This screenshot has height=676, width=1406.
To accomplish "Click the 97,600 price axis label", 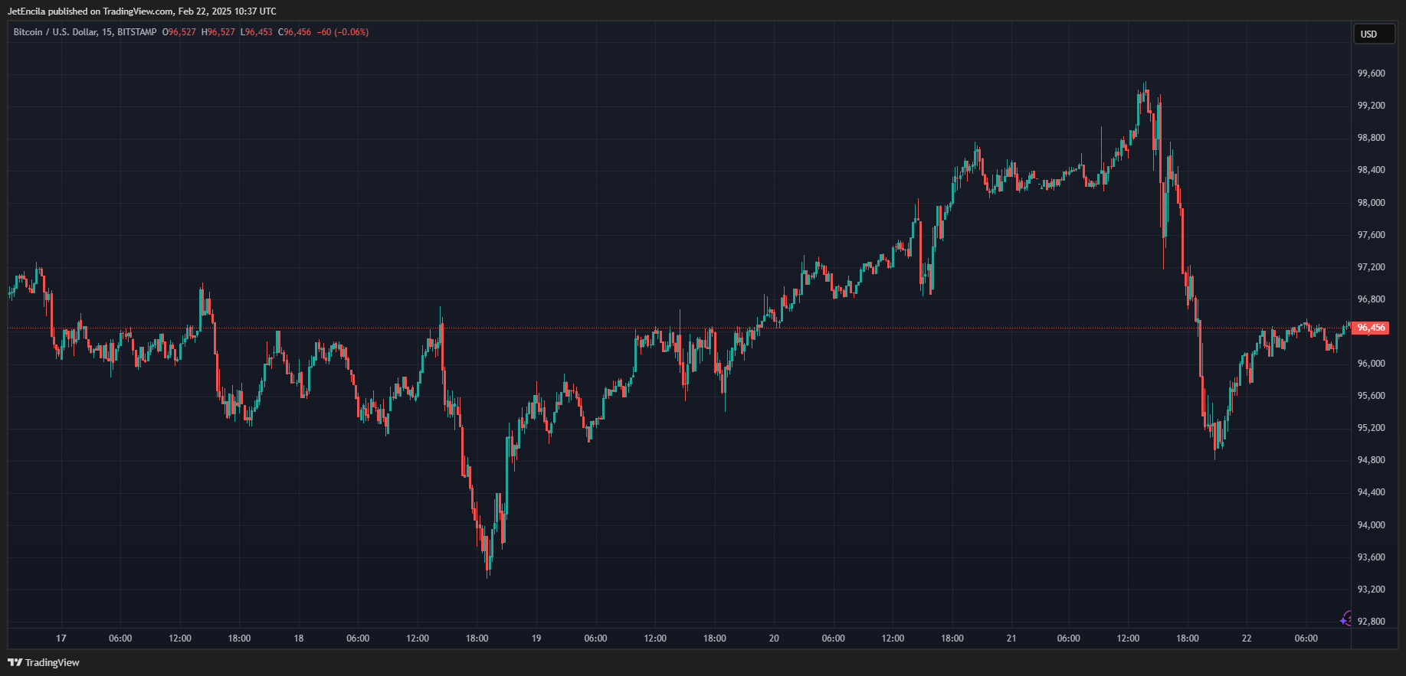I will coord(1371,235).
